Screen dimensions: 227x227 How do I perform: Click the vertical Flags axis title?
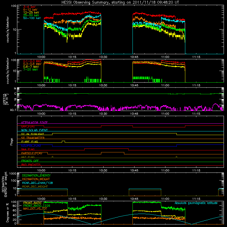[x=11, y=142]
